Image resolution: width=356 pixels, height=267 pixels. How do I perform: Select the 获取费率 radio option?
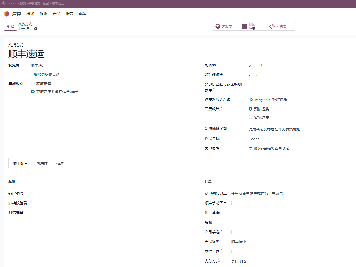(33, 83)
